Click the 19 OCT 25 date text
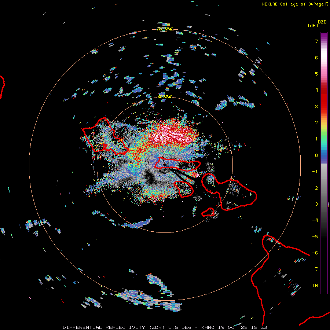The height and width of the screenshot is (330, 330). 232,327
